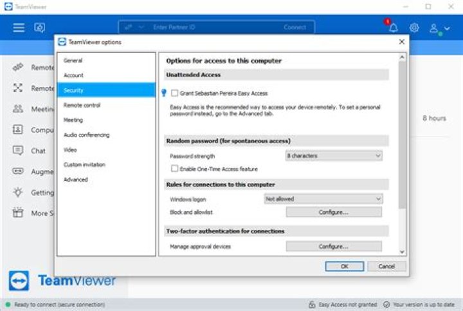
Task: Select Account in the options list
Action: (x=106, y=75)
